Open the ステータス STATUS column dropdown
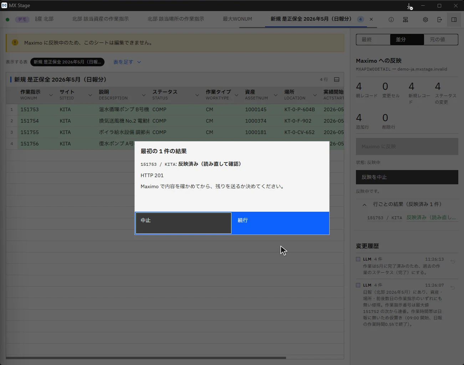Image resolution: width=464 pixels, height=365 pixels. click(197, 95)
